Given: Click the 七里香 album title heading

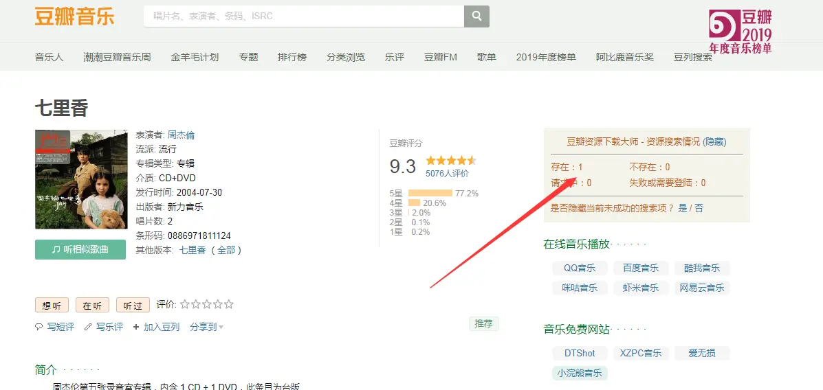Looking at the screenshot, I should [61, 108].
